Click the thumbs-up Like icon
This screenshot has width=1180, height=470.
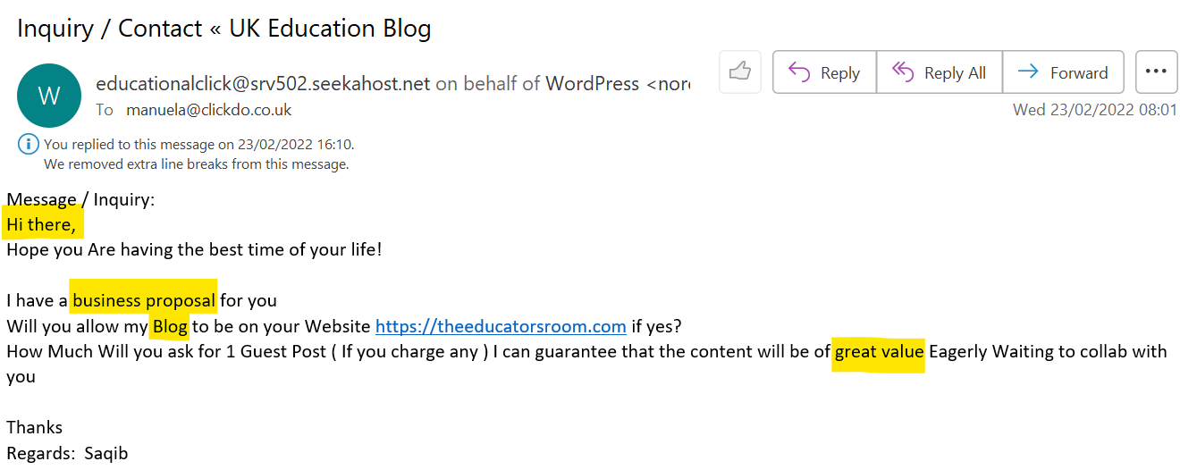[x=739, y=71]
